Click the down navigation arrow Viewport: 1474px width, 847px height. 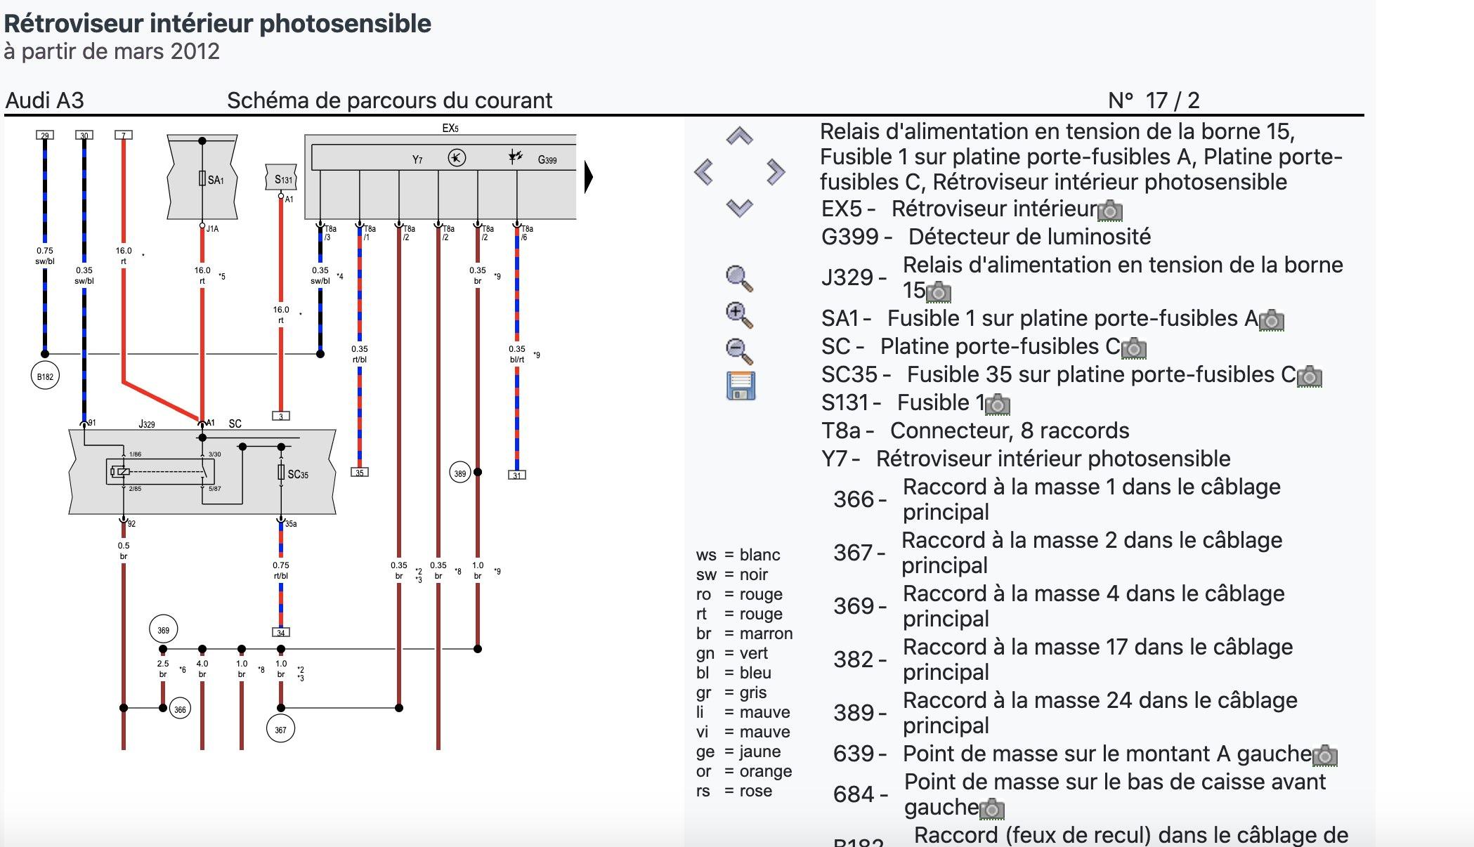(x=739, y=208)
